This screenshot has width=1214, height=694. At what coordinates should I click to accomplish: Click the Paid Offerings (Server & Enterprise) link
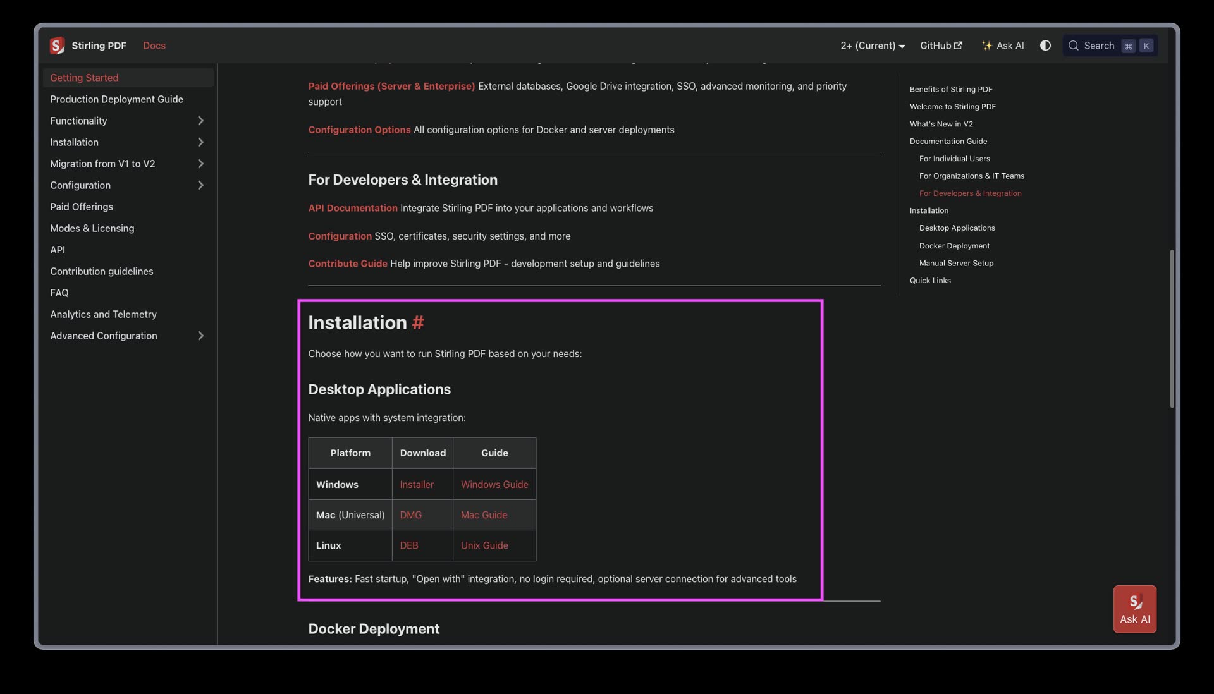pyautogui.click(x=391, y=86)
